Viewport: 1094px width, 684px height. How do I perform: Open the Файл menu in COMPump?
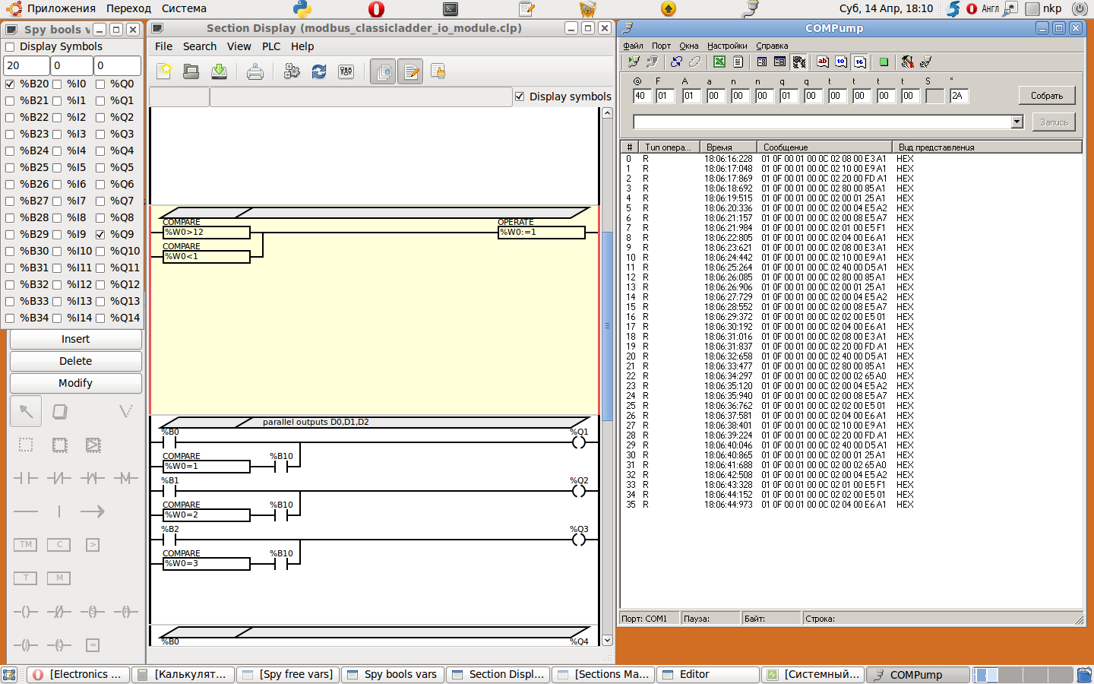tap(633, 46)
